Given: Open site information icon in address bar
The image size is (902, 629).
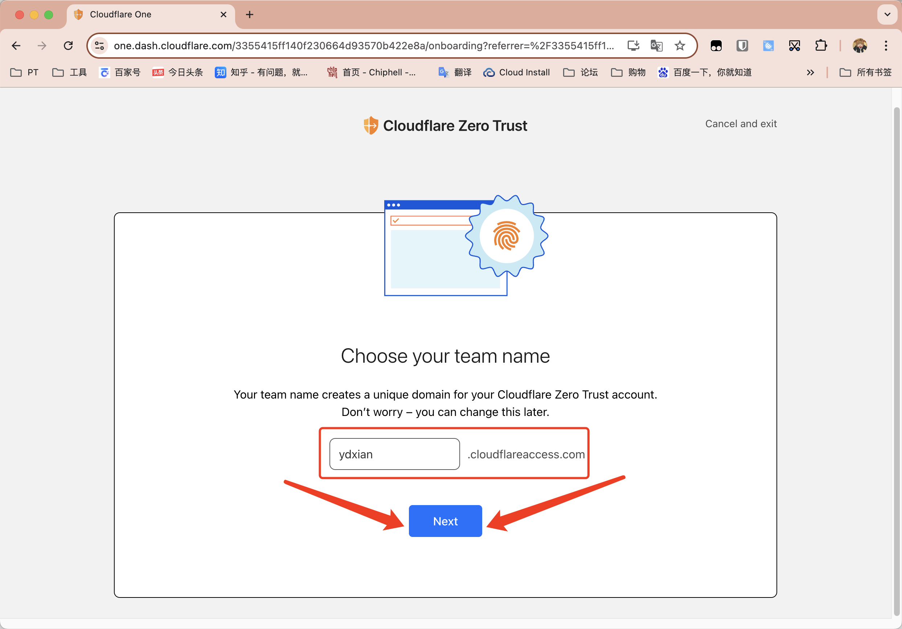Looking at the screenshot, I should pyautogui.click(x=99, y=46).
